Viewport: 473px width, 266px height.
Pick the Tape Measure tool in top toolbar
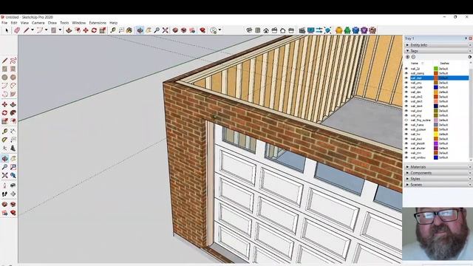point(113,30)
